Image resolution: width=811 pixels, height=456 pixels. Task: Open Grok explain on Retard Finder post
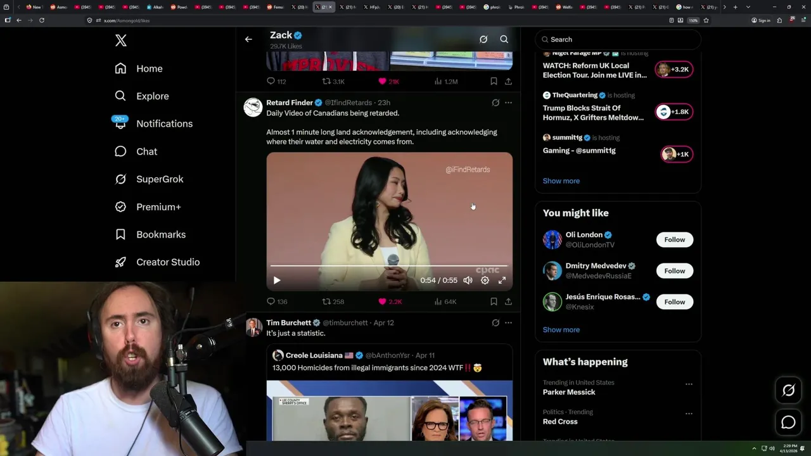click(x=495, y=103)
